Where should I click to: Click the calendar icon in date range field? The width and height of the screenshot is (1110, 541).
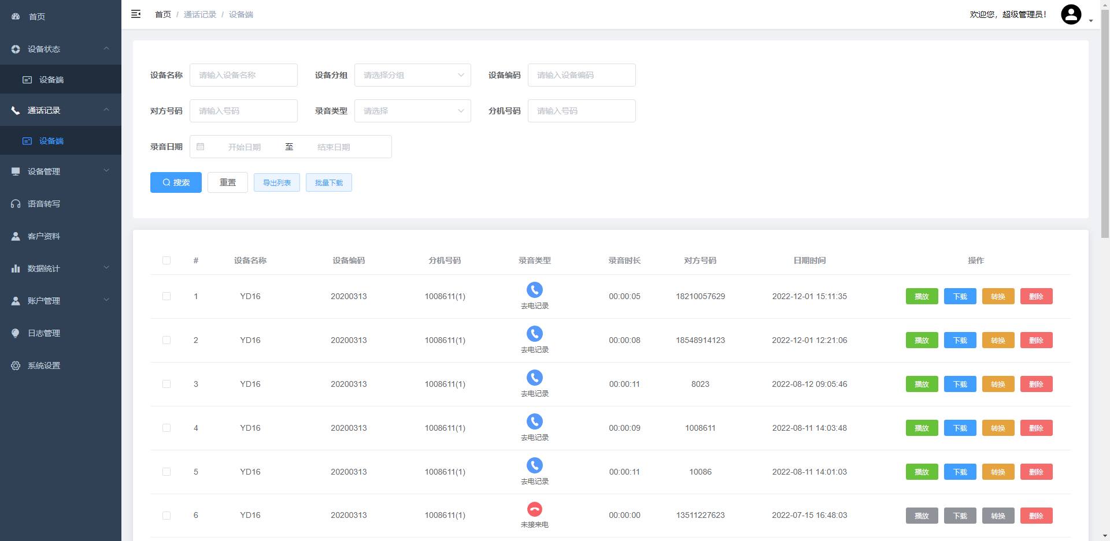click(201, 147)
